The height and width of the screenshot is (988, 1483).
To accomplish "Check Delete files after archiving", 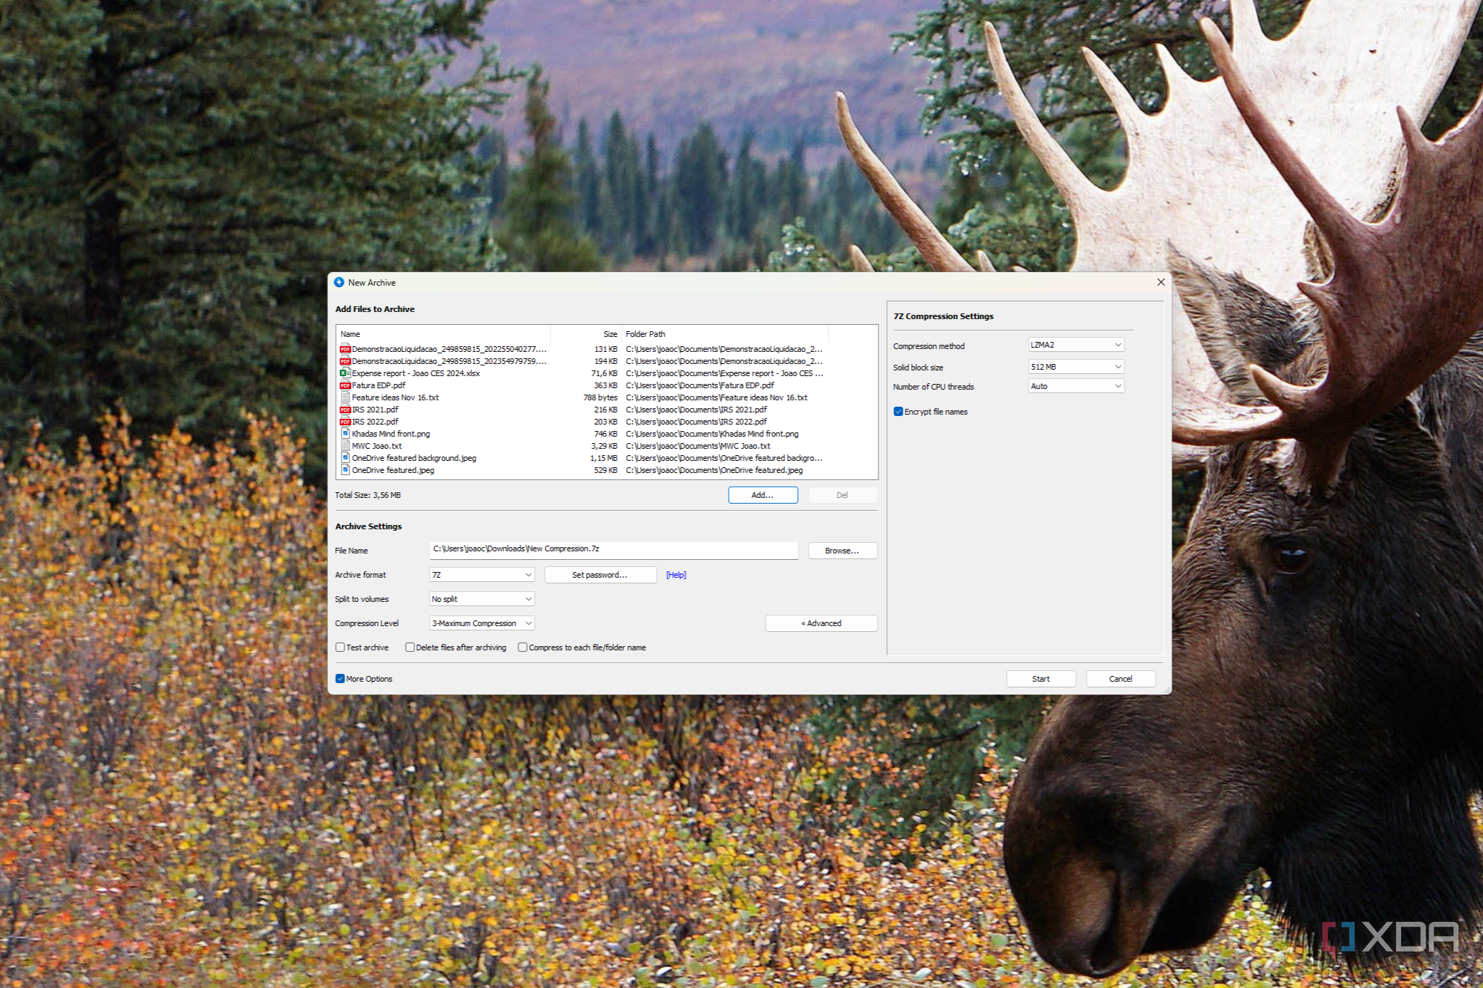I will pos(410,648).
